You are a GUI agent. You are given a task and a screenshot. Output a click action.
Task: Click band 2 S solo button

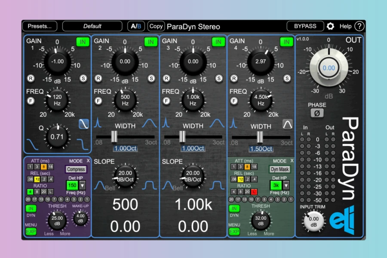(151, 79)
